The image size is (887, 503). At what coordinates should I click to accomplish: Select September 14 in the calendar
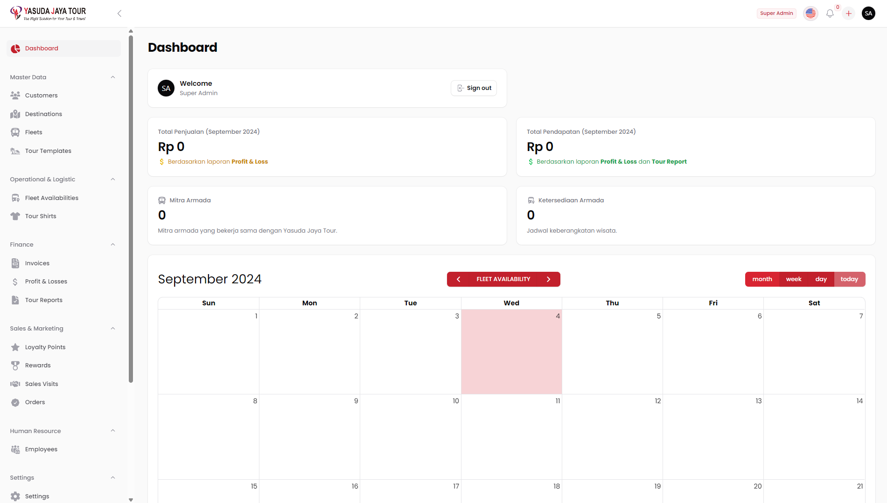814,437
